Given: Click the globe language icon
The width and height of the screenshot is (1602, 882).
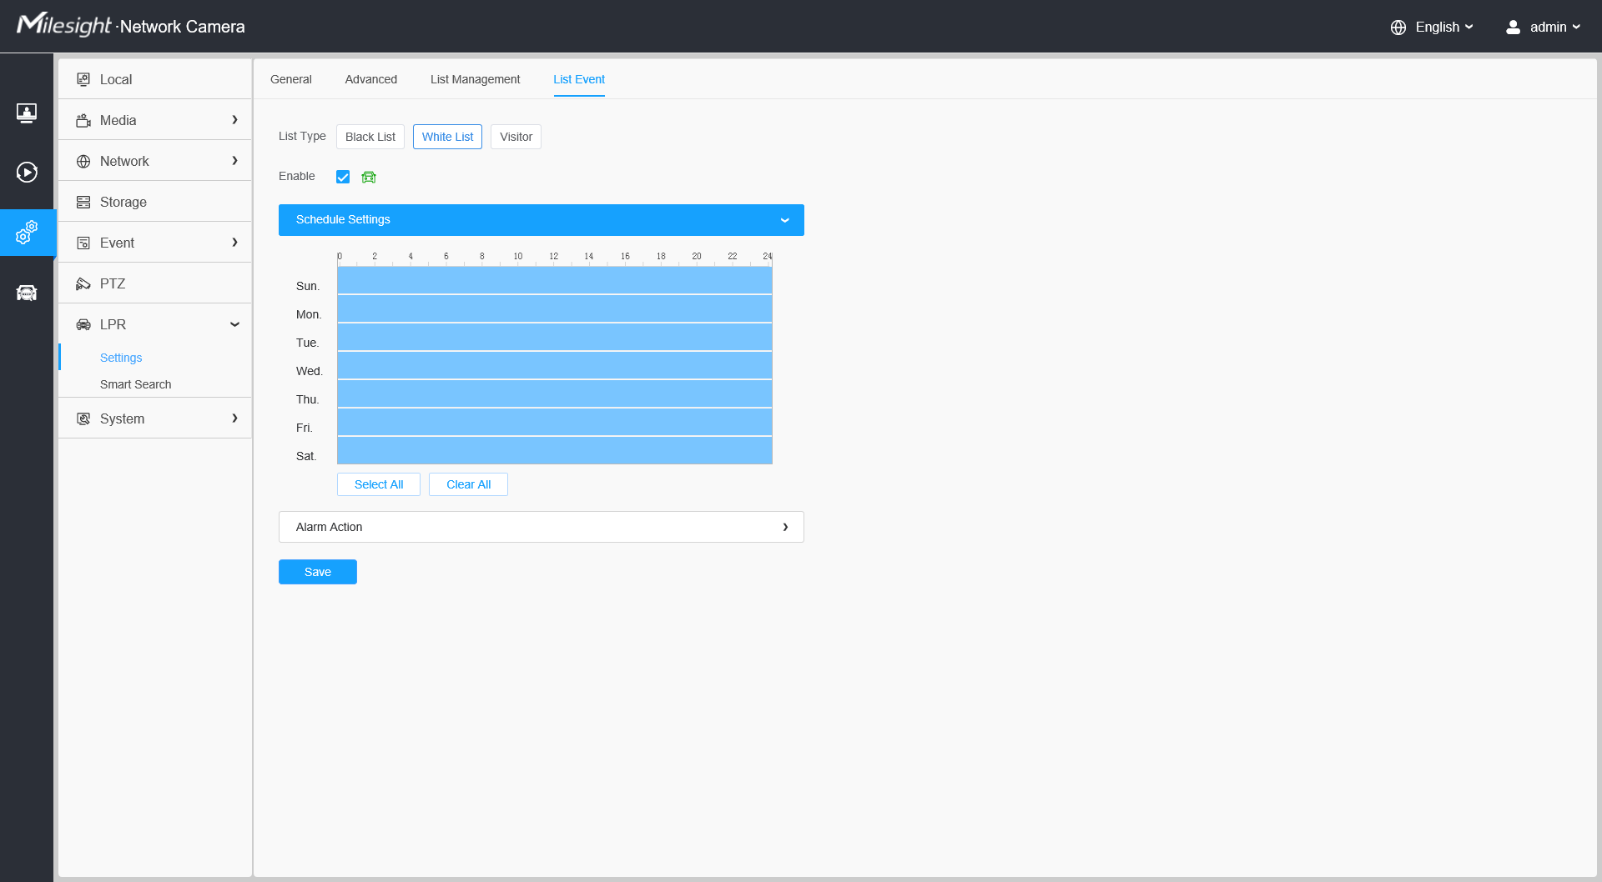Looking at the screenshot, I should pos(1398,28).
